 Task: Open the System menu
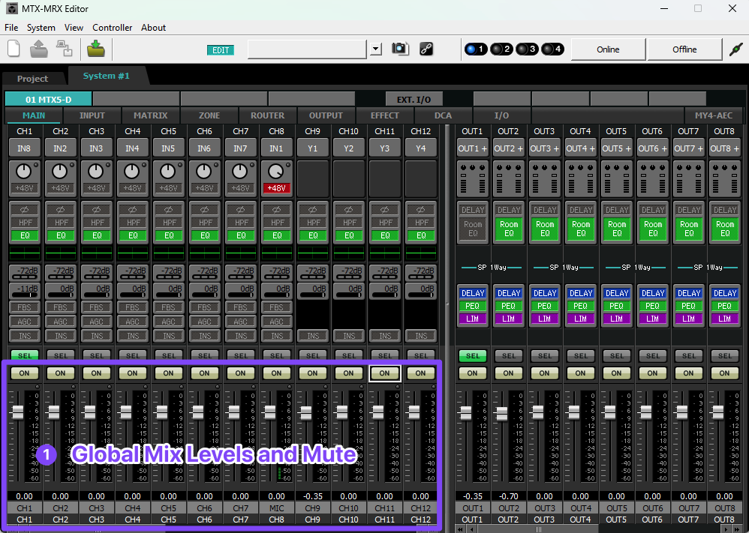click(x=41, y=28)
